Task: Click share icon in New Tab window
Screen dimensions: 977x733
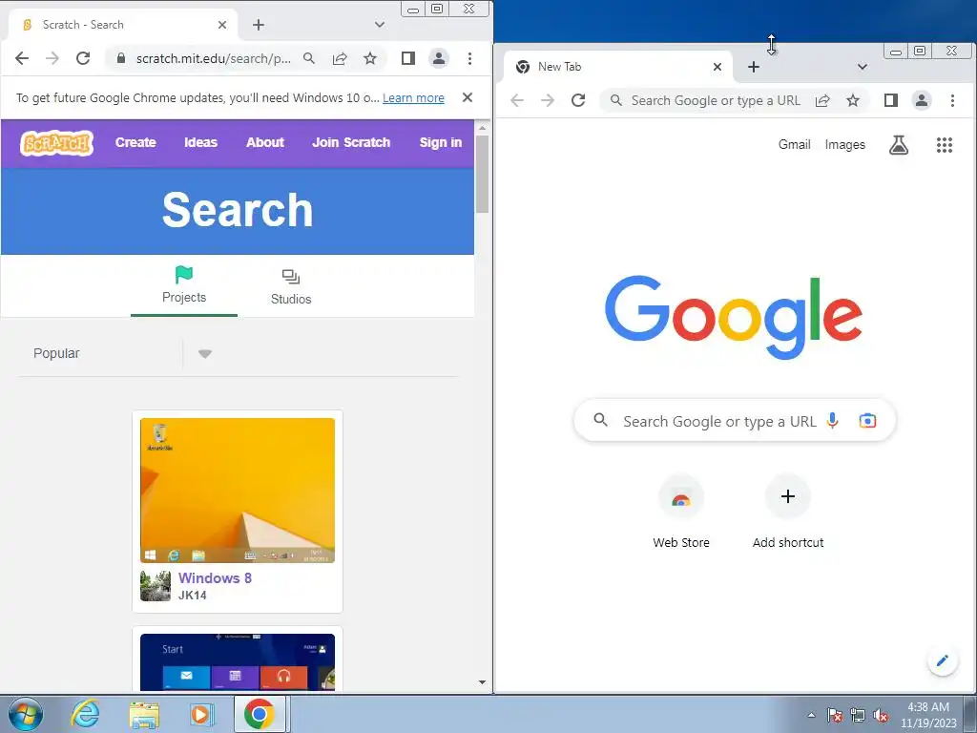Action: (822, 100)
